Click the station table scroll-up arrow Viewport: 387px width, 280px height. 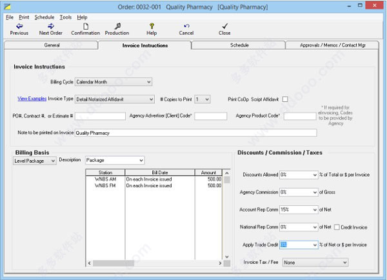tap(227, 173)
